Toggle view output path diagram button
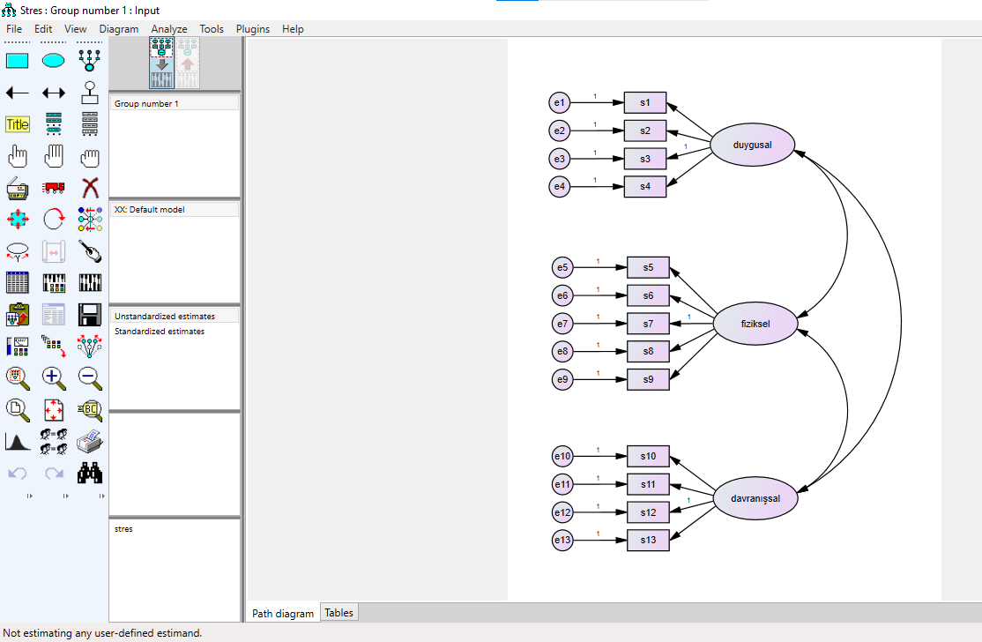This screenshot has width=982, height=642. point(187,63)
